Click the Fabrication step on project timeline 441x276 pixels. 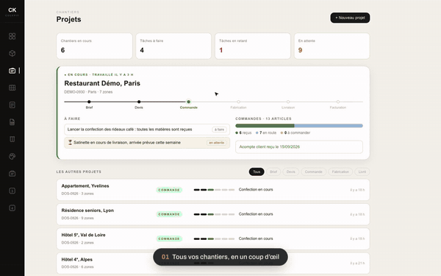pyautogui.click(x=238, y=105)
